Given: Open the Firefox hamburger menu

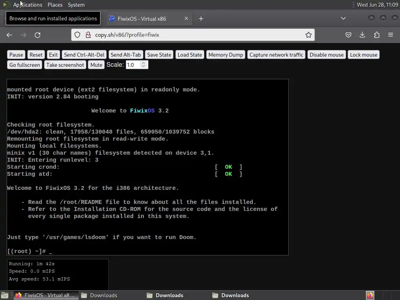Looking at the screenshot, I should (x=391, y=35).
